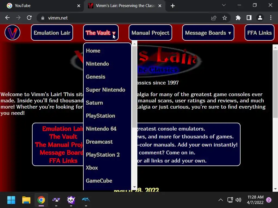This screenshot has height=208, width=278.
Task: Click the Vimm's Lair V logo icon
Action: click(12, 32)
